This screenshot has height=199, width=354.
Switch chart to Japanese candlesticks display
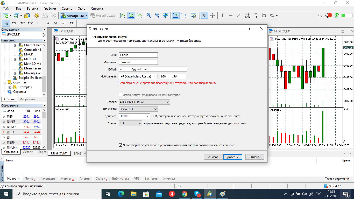tap(131, 16)
